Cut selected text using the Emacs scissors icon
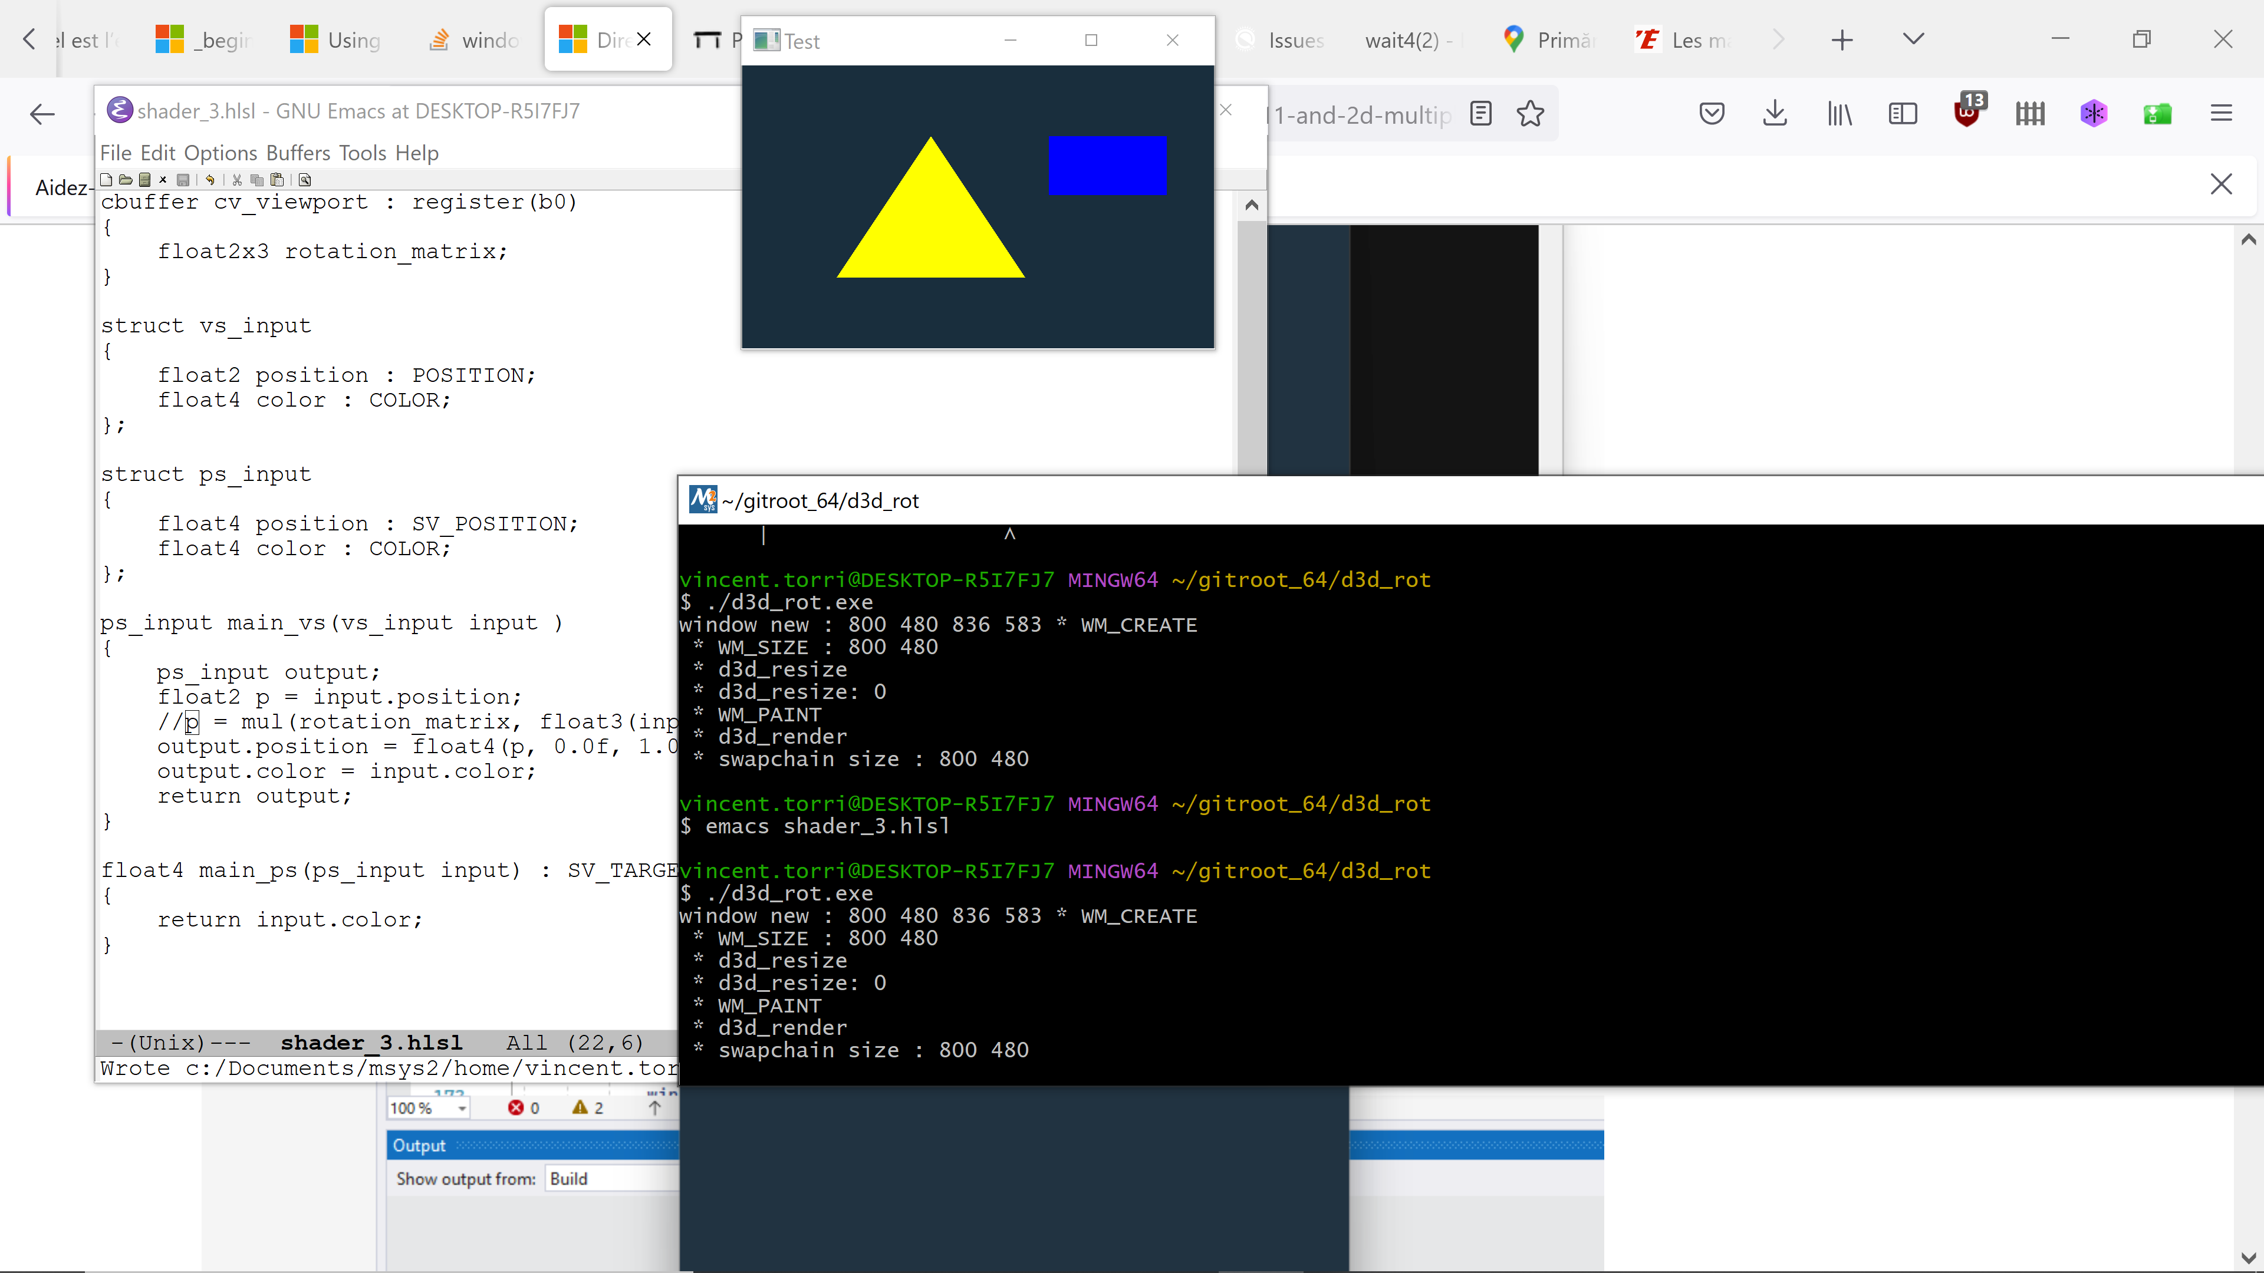 pos(237,180)
